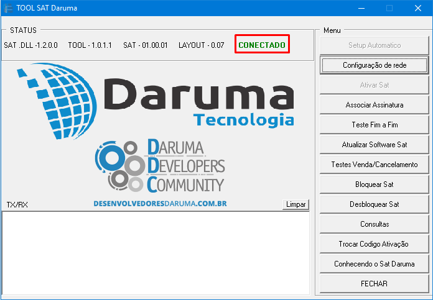The width and height of the screenshot is (433, 300).
Task: Click the Ativar Sat button
Action: pyautogui.click(x=374, y=85)
